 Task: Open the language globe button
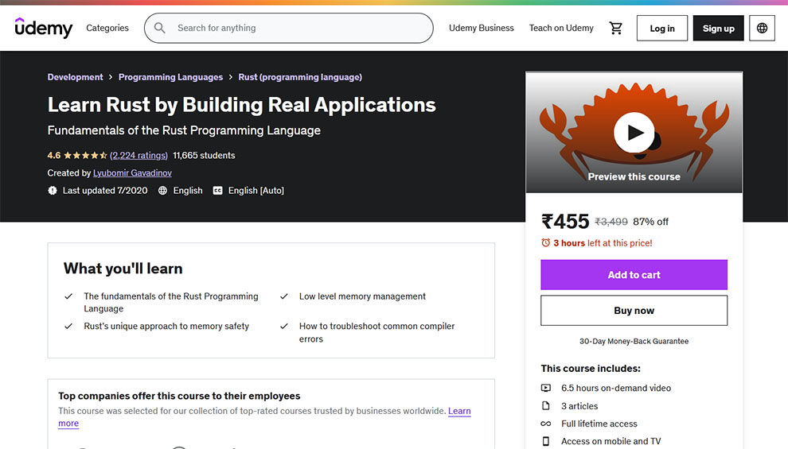coord(762,28)
